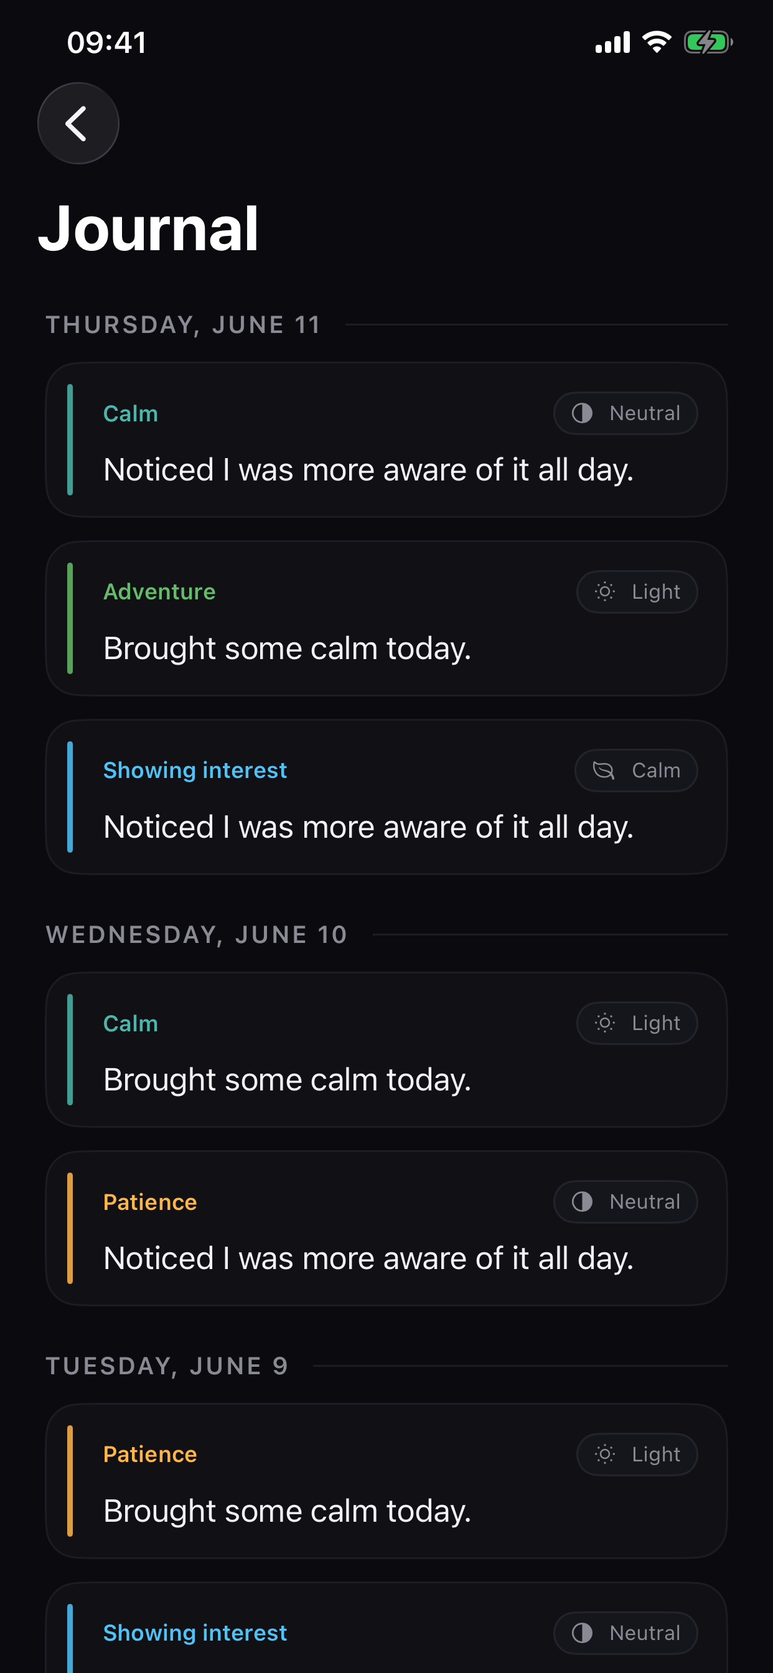Open the Adventure journal entry text
This screenshot has width=773, height=1673.
pos(287,648)
